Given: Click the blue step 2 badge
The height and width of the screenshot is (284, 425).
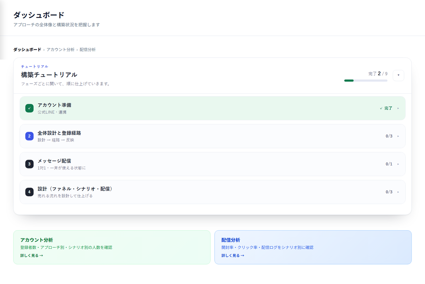Looking at the screenshot, I should tap(29, 136).
